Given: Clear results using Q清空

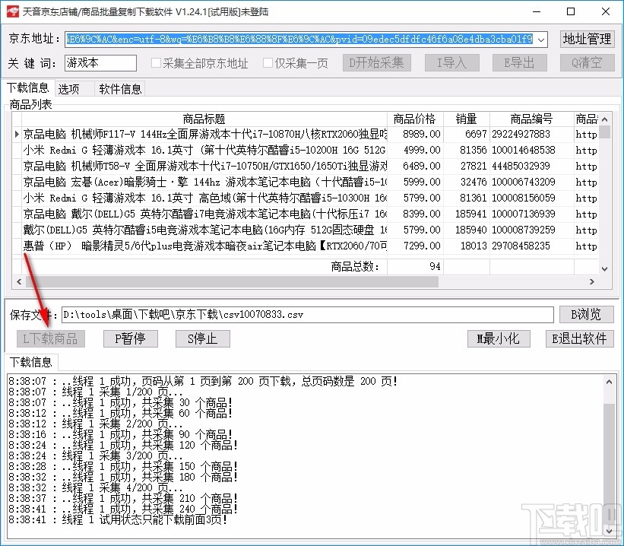Looking at the screenshot, I should tap(586, 64).
